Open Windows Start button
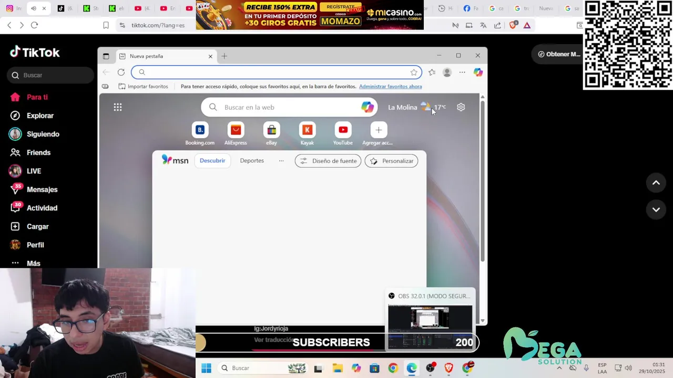 tap(206, 368)
